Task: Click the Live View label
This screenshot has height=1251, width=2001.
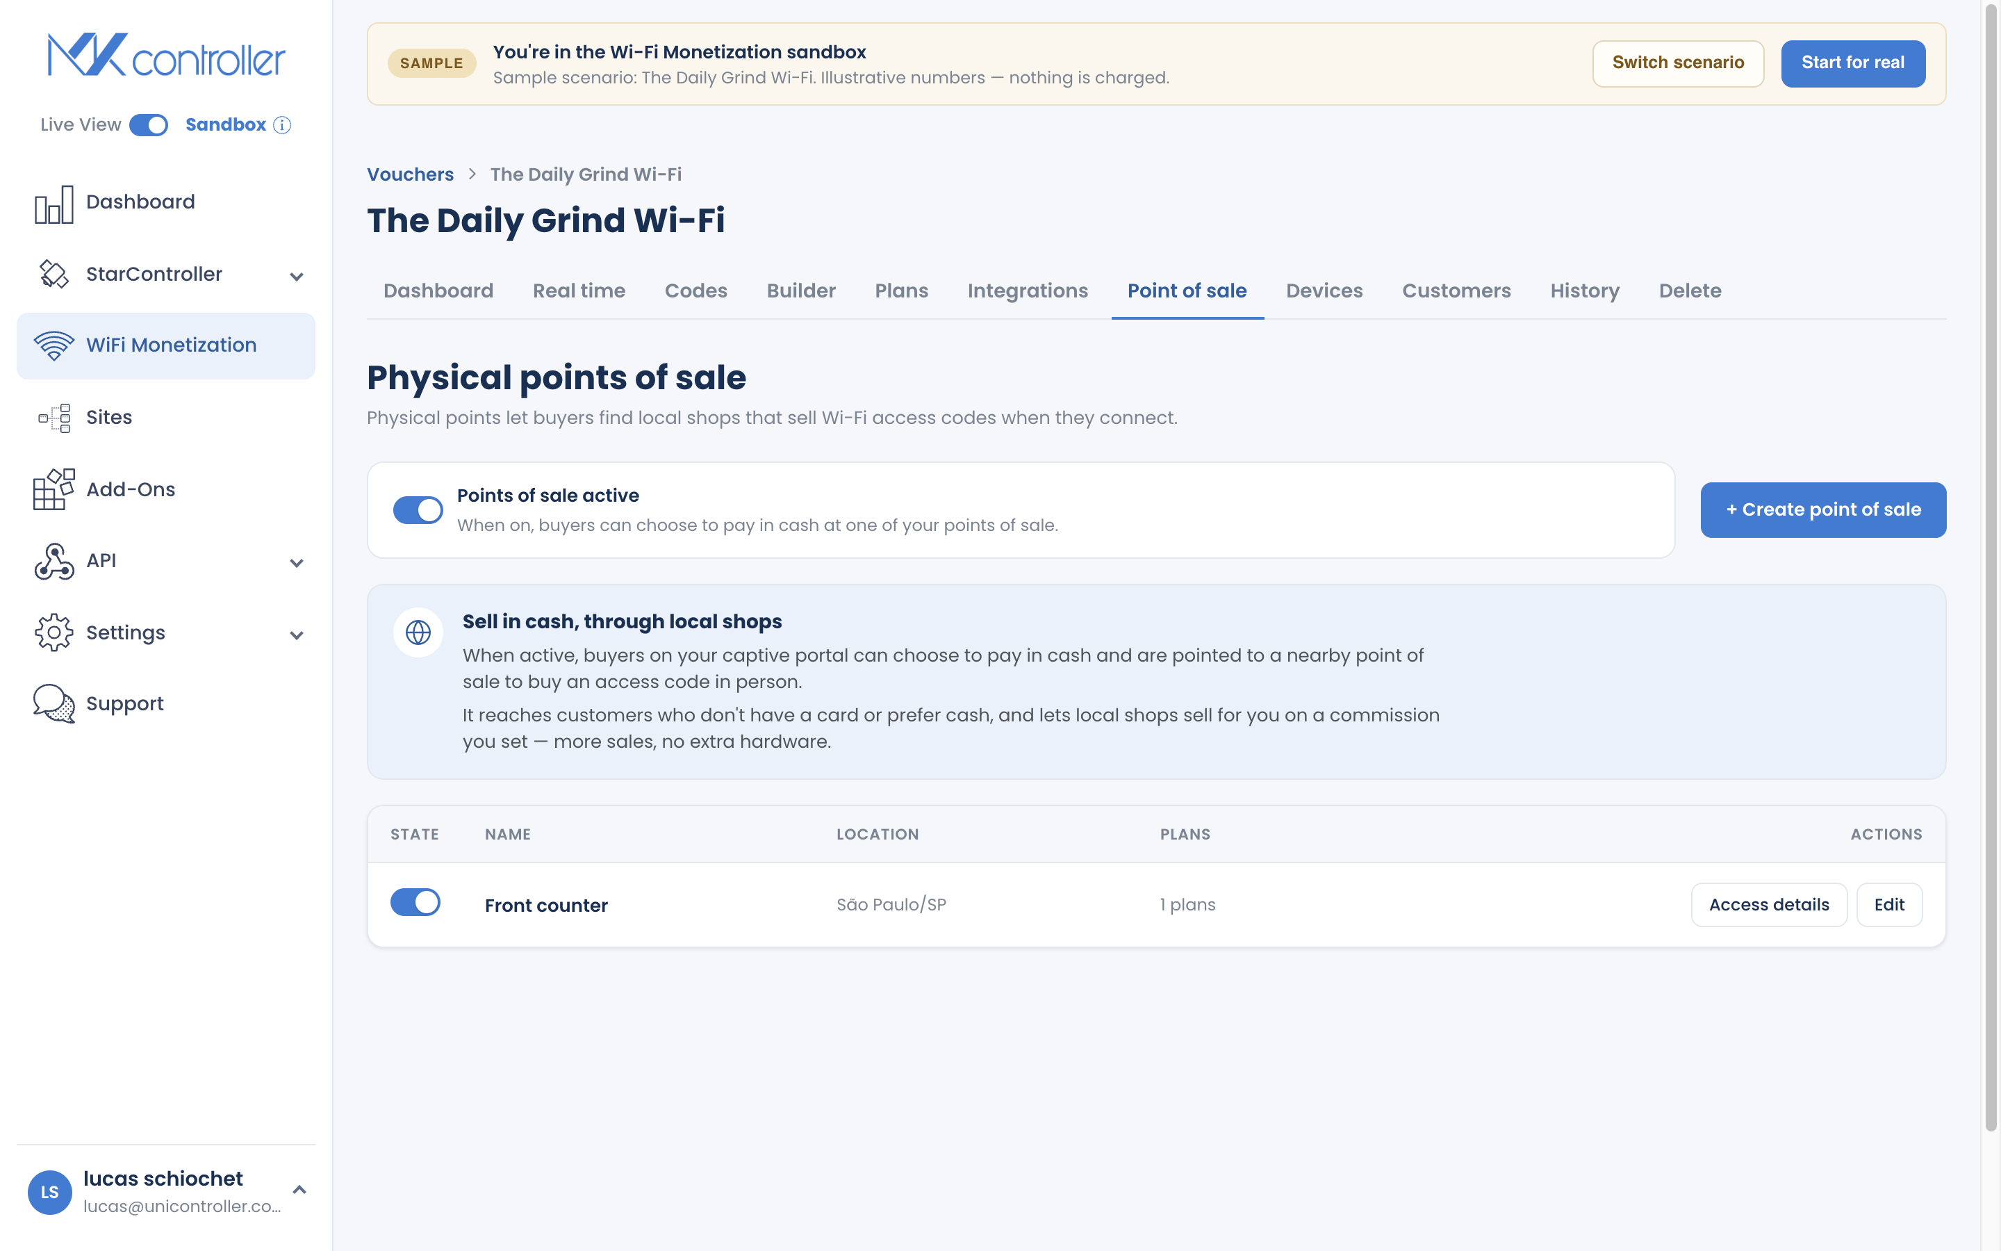Action: pyautogui.click(x=81, y=125)
